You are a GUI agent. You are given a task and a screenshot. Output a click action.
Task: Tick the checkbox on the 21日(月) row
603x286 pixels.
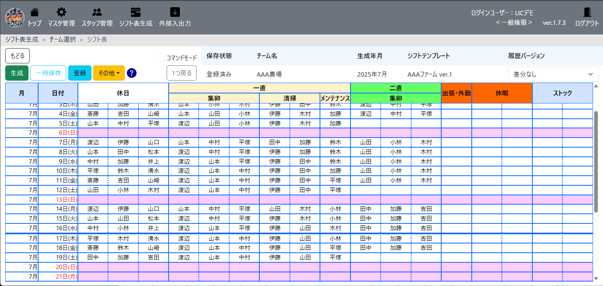26,276
